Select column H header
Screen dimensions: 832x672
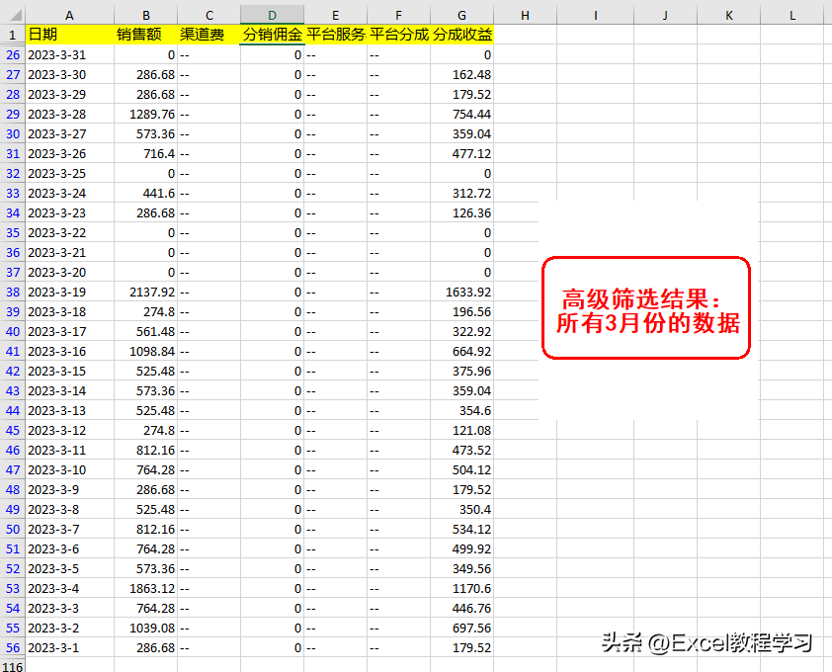[x=526, y=16]
